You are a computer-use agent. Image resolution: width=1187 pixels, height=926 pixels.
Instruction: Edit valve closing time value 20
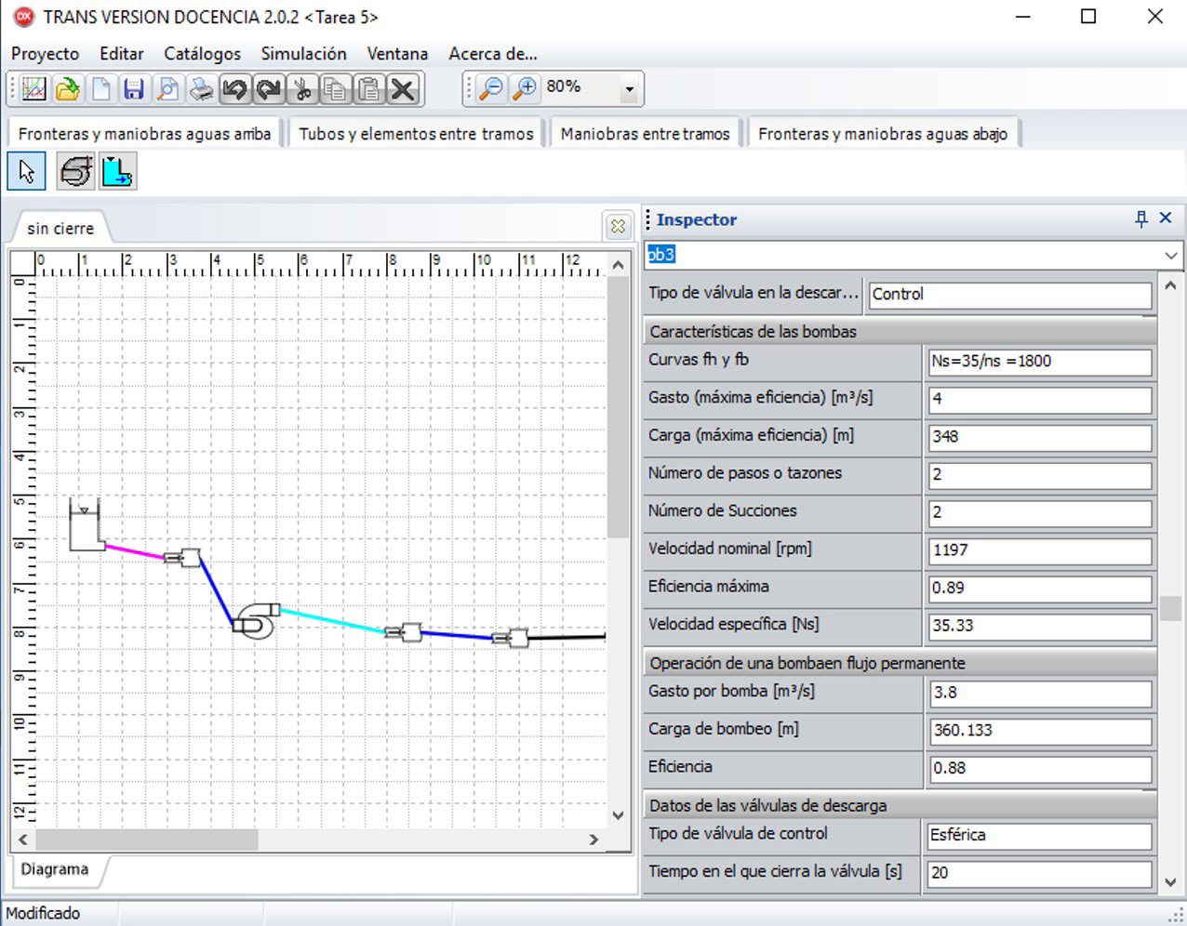pyautogui.click(x=1040, y=873)
